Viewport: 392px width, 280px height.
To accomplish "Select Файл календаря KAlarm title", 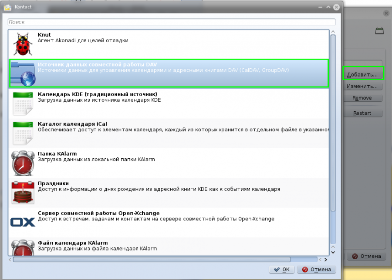I will click(73, 243).
